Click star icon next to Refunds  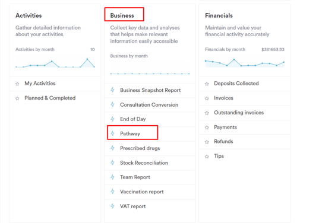pos(207,142)
